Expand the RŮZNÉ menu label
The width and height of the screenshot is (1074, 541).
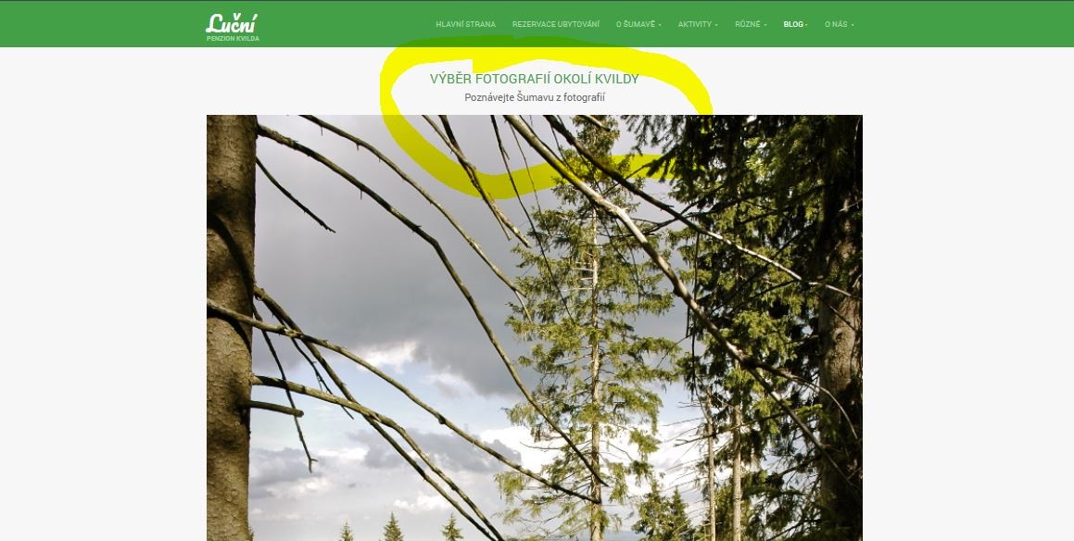click(x=747, y=25)
